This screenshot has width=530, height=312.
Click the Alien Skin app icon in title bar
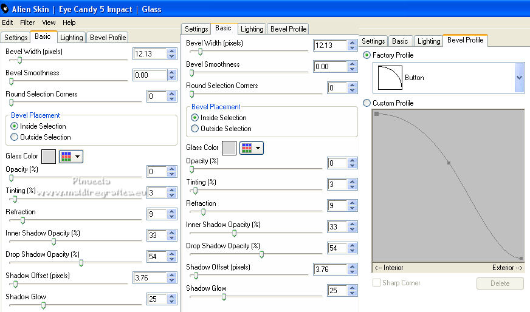pos(5,8)
